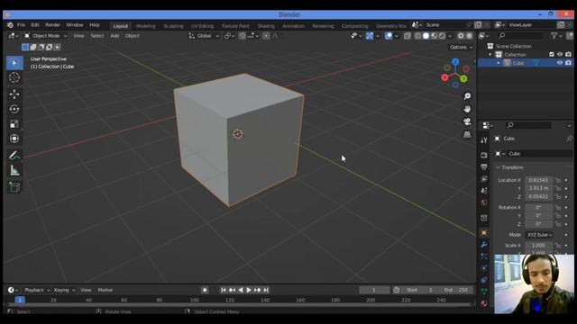Image resolution: width=577 pixels, height=324 pixels.
Task: Switch to the Modeling workspace tab
Action: (146, 26)
